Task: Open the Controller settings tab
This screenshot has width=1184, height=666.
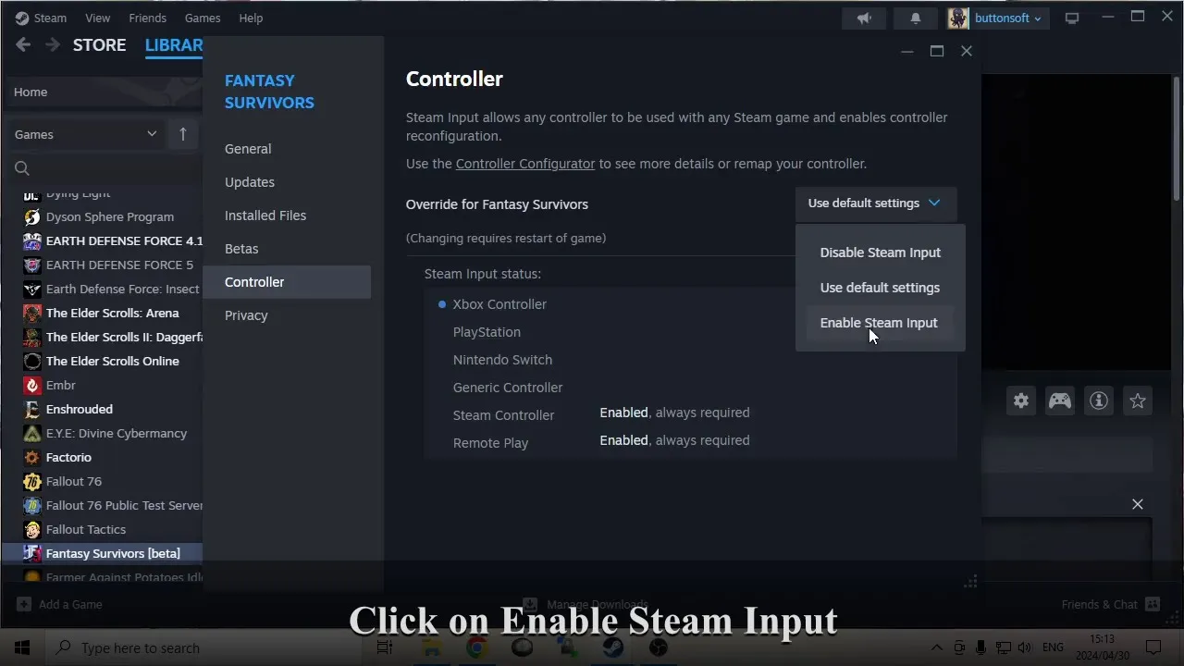Action: click(287, 282)
